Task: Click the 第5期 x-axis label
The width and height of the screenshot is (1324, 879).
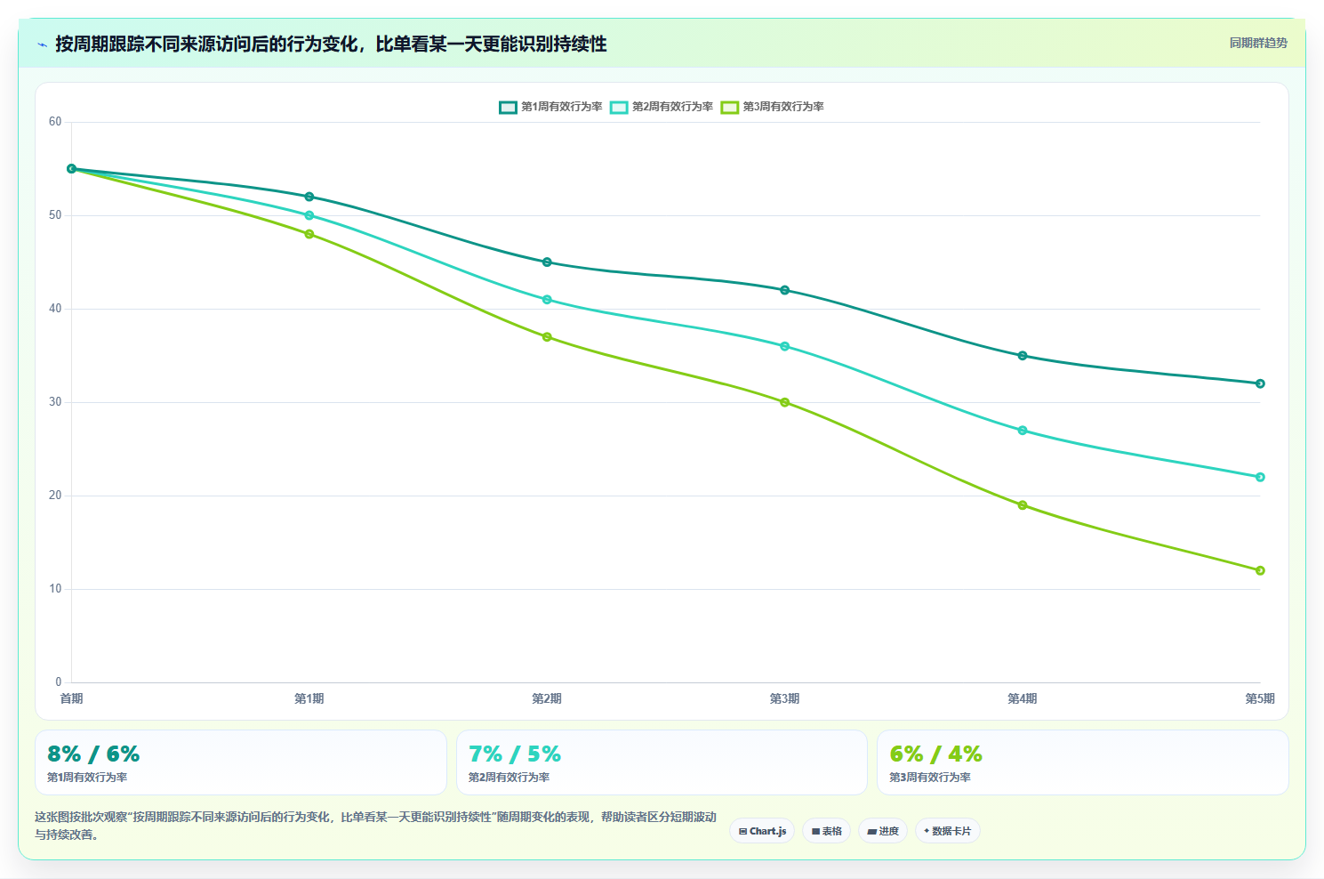Action: point(1260,698)
